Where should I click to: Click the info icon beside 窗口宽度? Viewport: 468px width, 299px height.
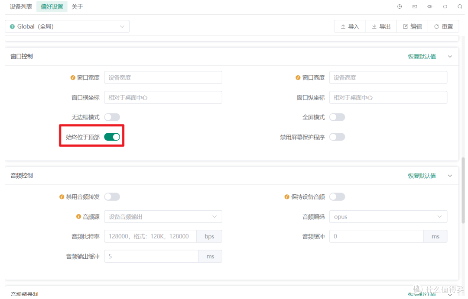tap(73, 78)
